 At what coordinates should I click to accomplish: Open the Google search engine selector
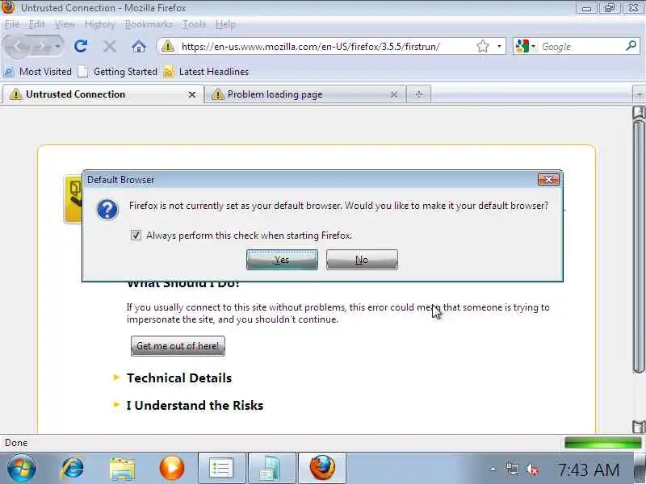pyautogui.click(x=525, y=46)
